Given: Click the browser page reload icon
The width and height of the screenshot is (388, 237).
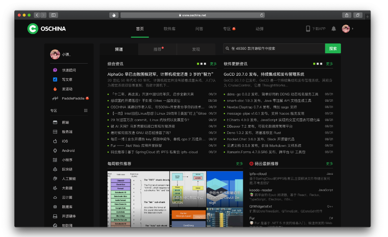Looking at the screenshot, I should point(262,15).
